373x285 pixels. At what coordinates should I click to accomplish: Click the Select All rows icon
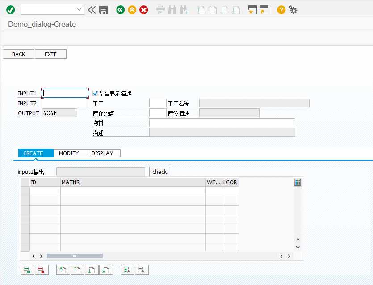click(127, 270)
